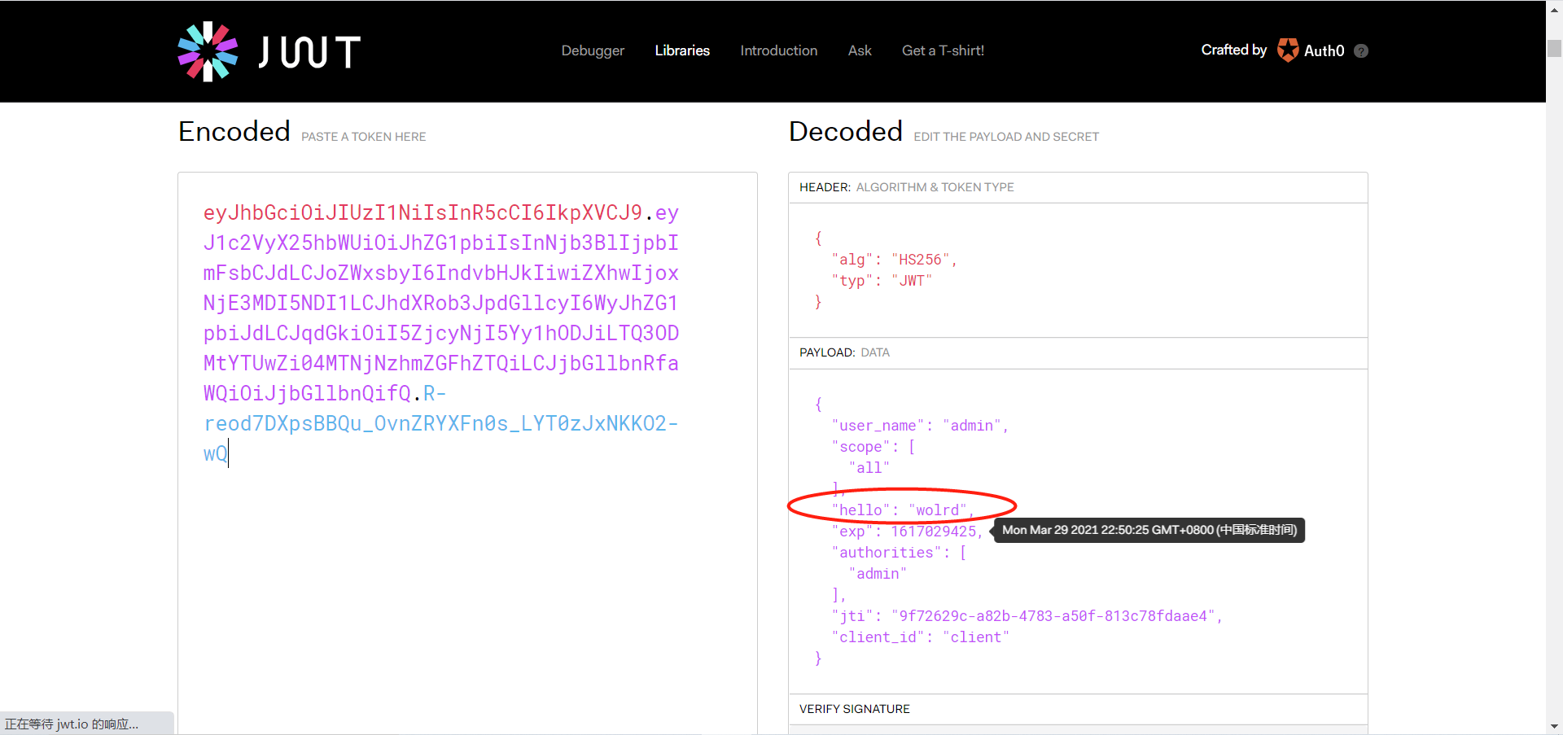Open the Libraries nav item

682,50
